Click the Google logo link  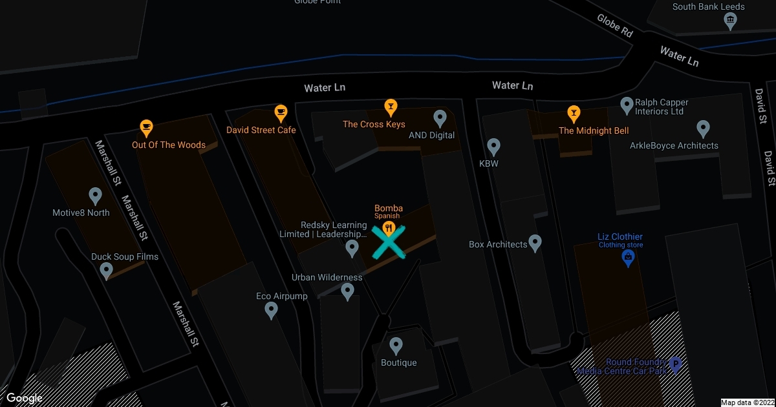point(25,398)
